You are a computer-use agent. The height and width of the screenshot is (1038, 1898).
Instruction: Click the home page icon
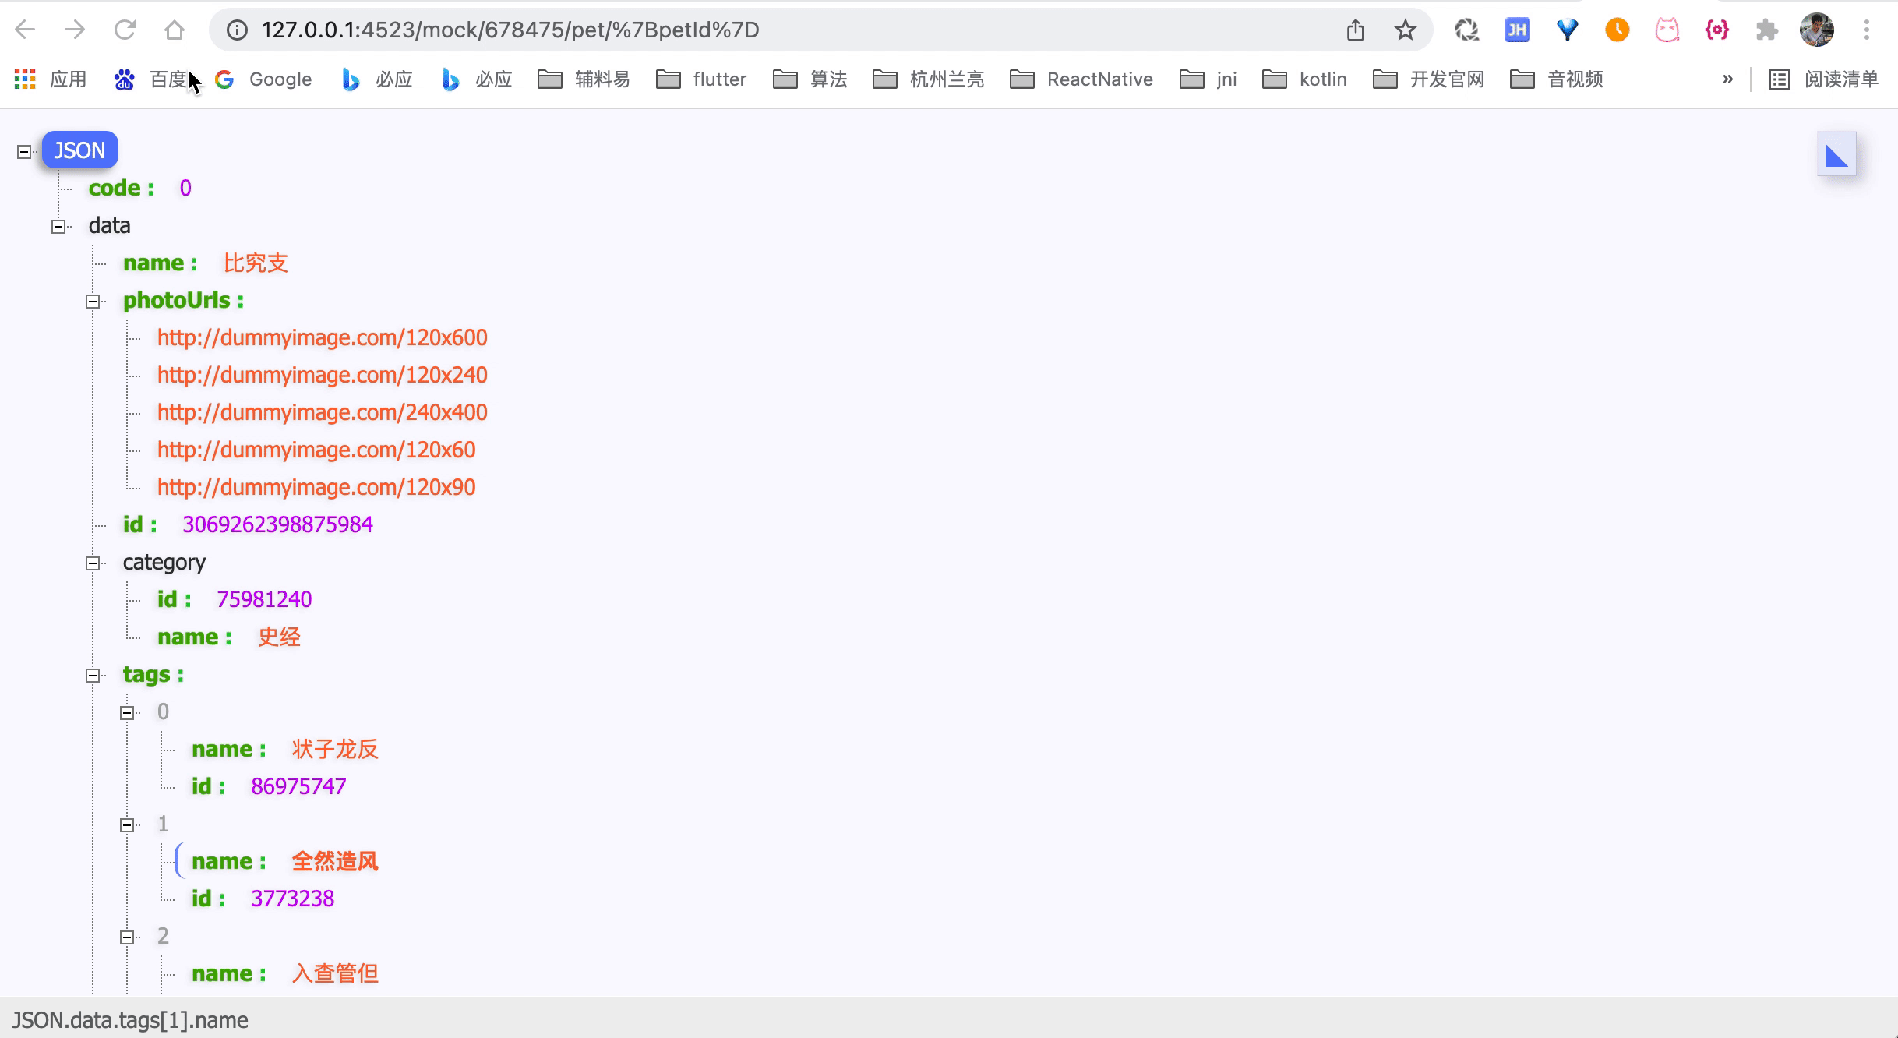[175, 30]
